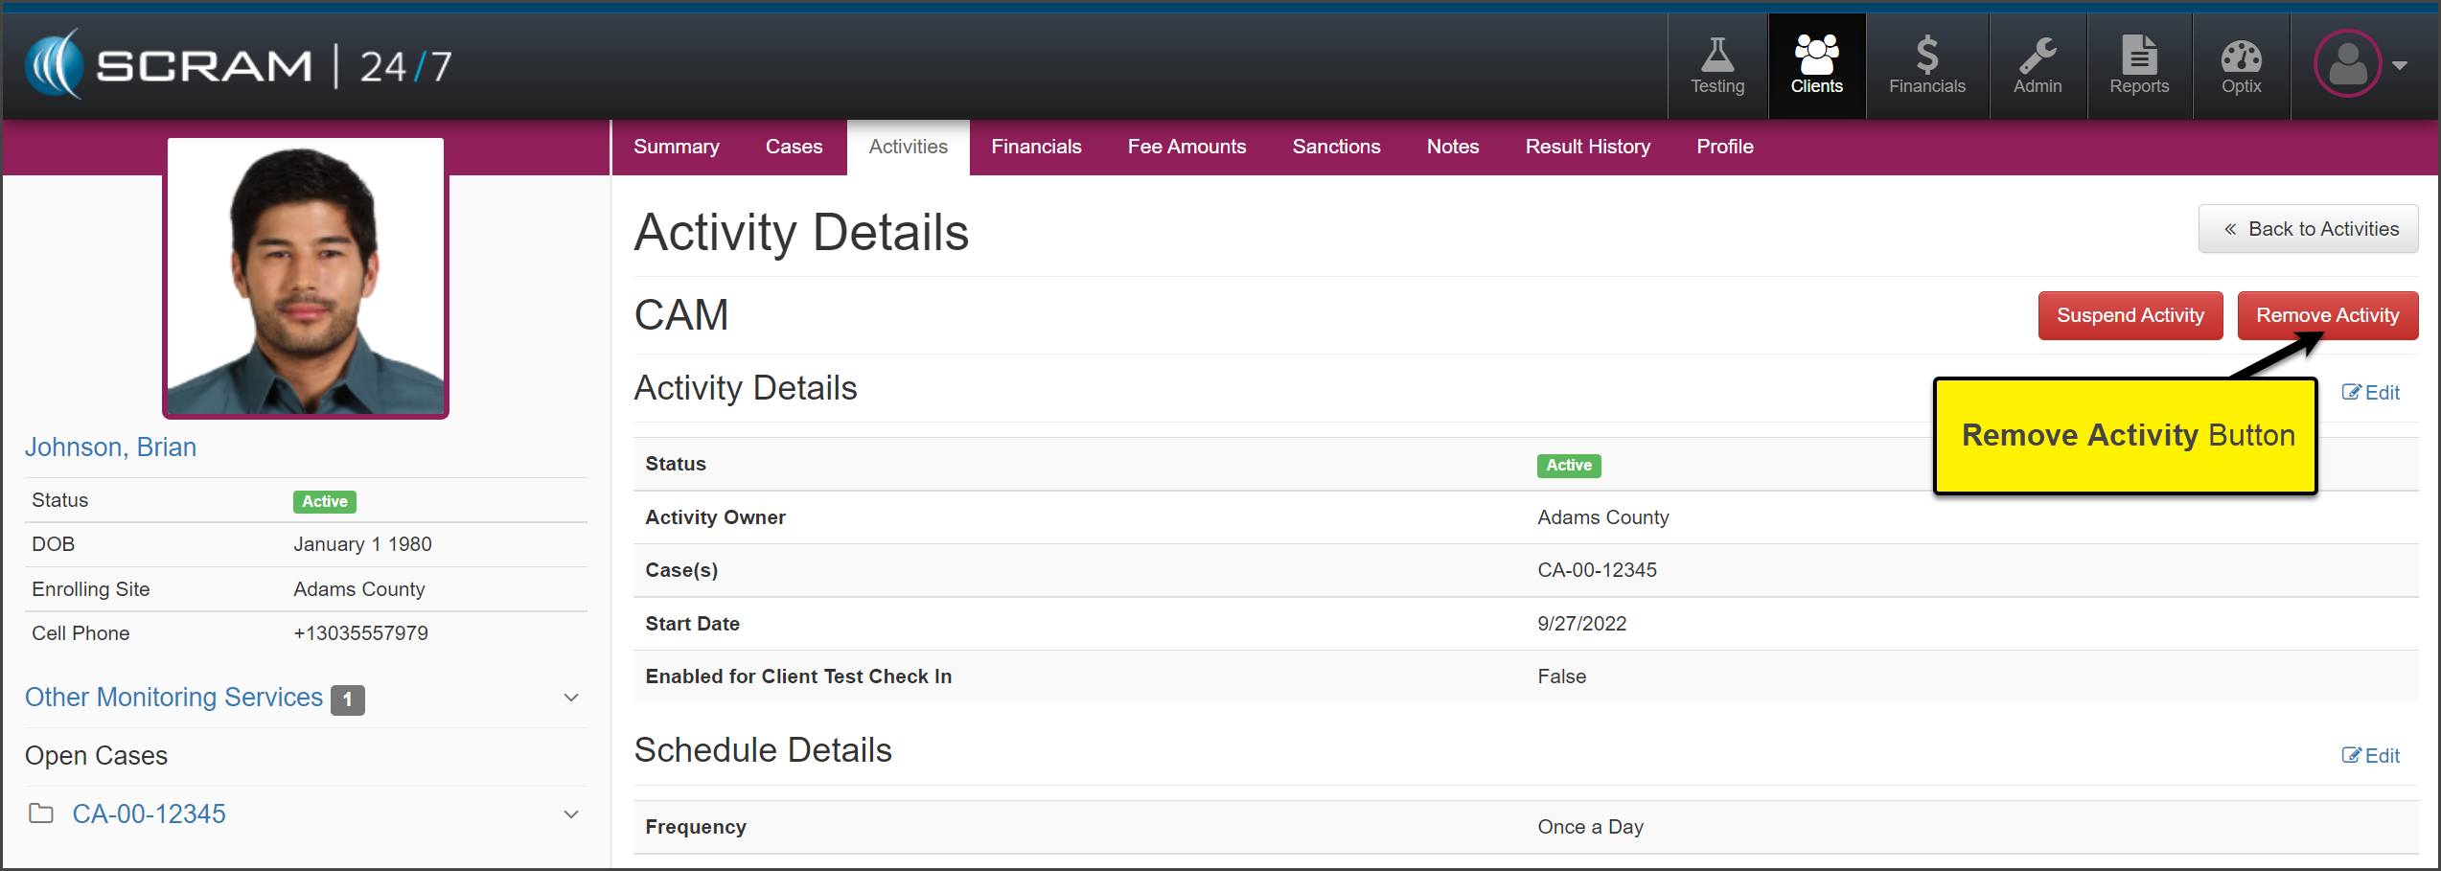
Task: Click the folder icon beside CA-00-12345
Action: point(41,814)
